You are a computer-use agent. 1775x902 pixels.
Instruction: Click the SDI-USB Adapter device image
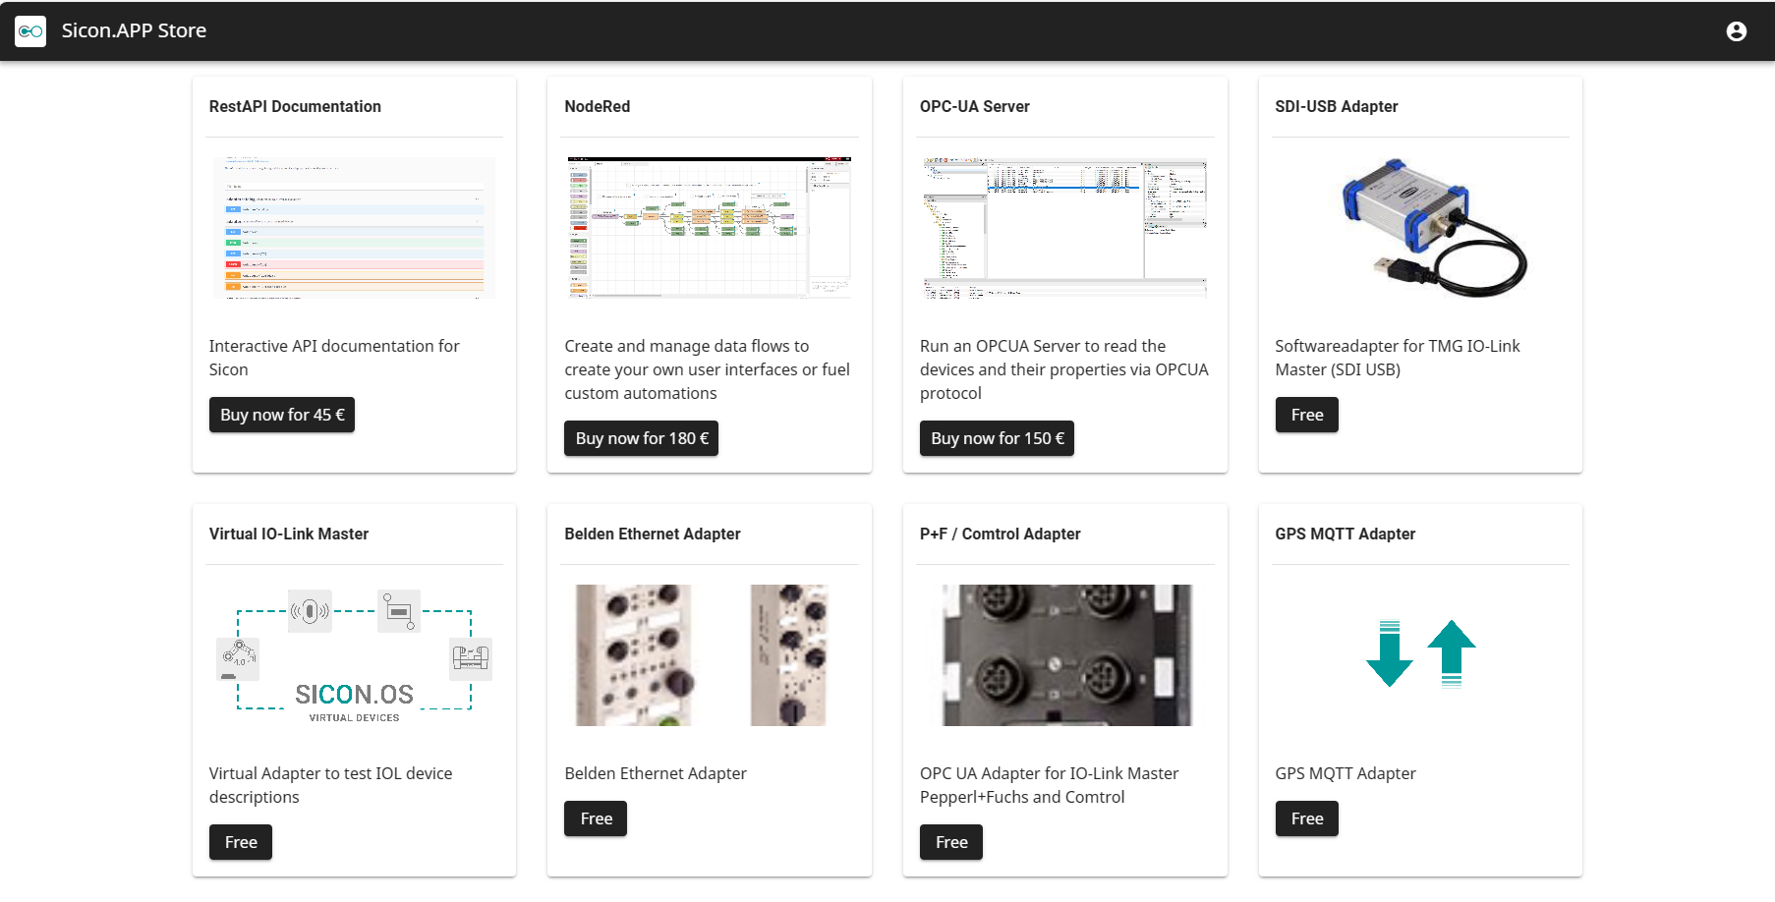click(x=1420, y=227)
